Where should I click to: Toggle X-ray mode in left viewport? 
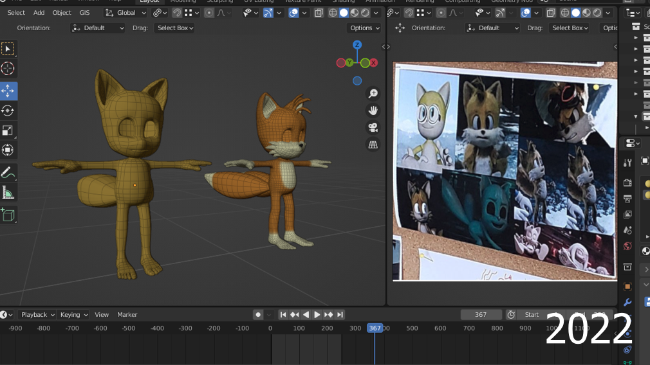(319, 13)
